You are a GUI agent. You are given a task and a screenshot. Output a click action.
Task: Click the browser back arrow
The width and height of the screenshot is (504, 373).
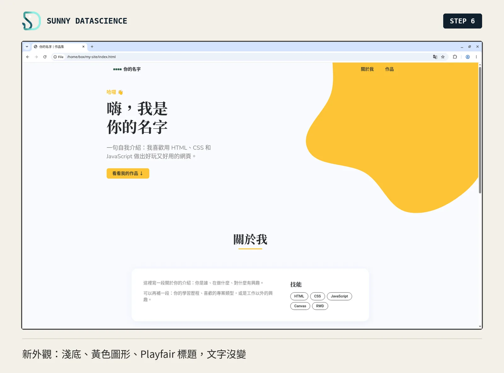tap(28, 57)
